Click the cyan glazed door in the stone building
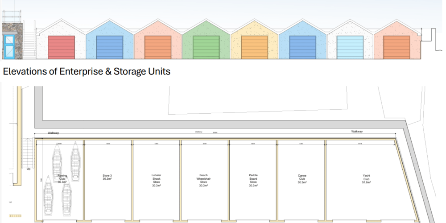 [x=8, y=47]
